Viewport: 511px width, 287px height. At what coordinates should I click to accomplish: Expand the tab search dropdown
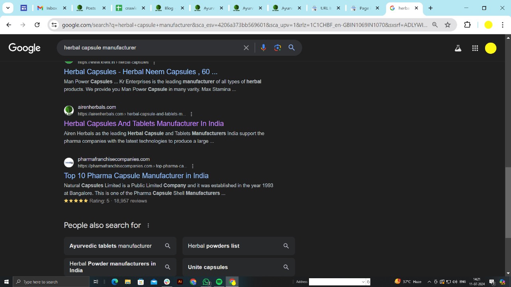tap(8, 8)
